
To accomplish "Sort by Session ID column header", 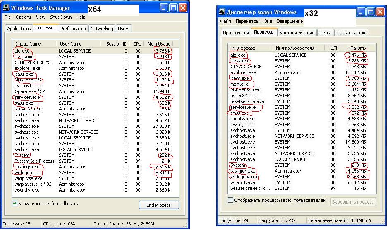I will [115, 44].
